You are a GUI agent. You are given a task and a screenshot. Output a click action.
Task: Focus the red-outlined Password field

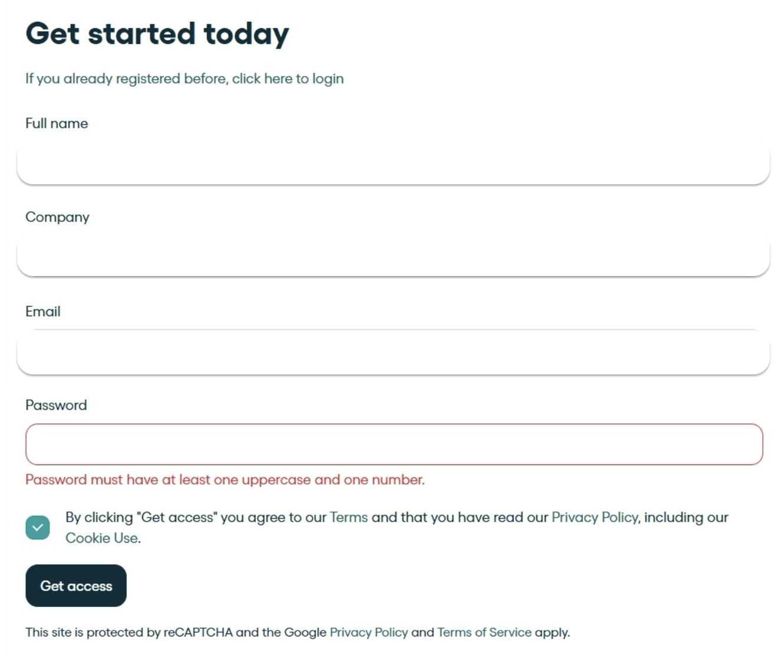(x=394, y=444)
